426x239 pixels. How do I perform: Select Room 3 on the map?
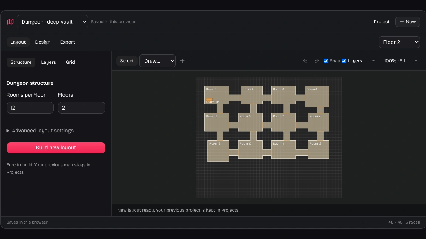click(x=284, y=95)
